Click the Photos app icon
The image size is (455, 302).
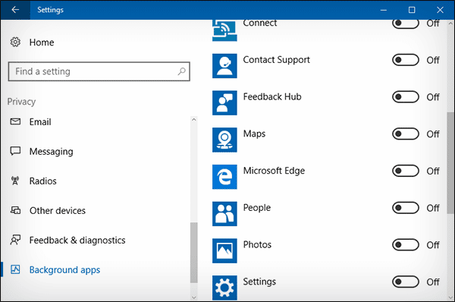pos(224,251)
